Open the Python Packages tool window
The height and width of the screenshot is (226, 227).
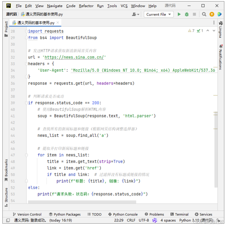[65, 214]
